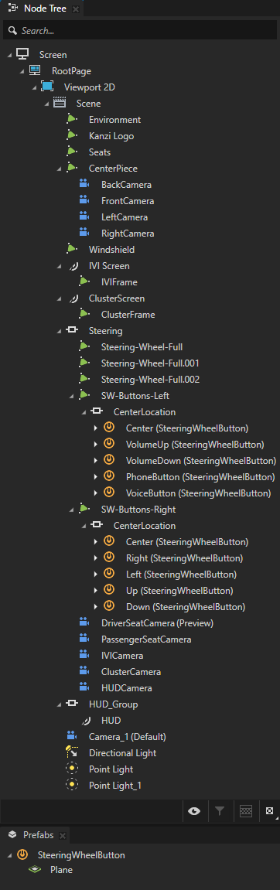Collapse the SW-Buttons-Right node
The width and height of the screenshot is (280, 890).
[x=72, y=510]
